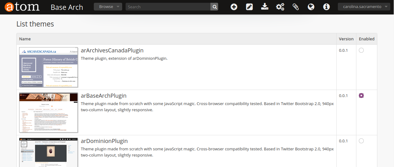Select the arBaseArchPlugin enabled radio button
The image size is (394, 167).
coord(361,96)
